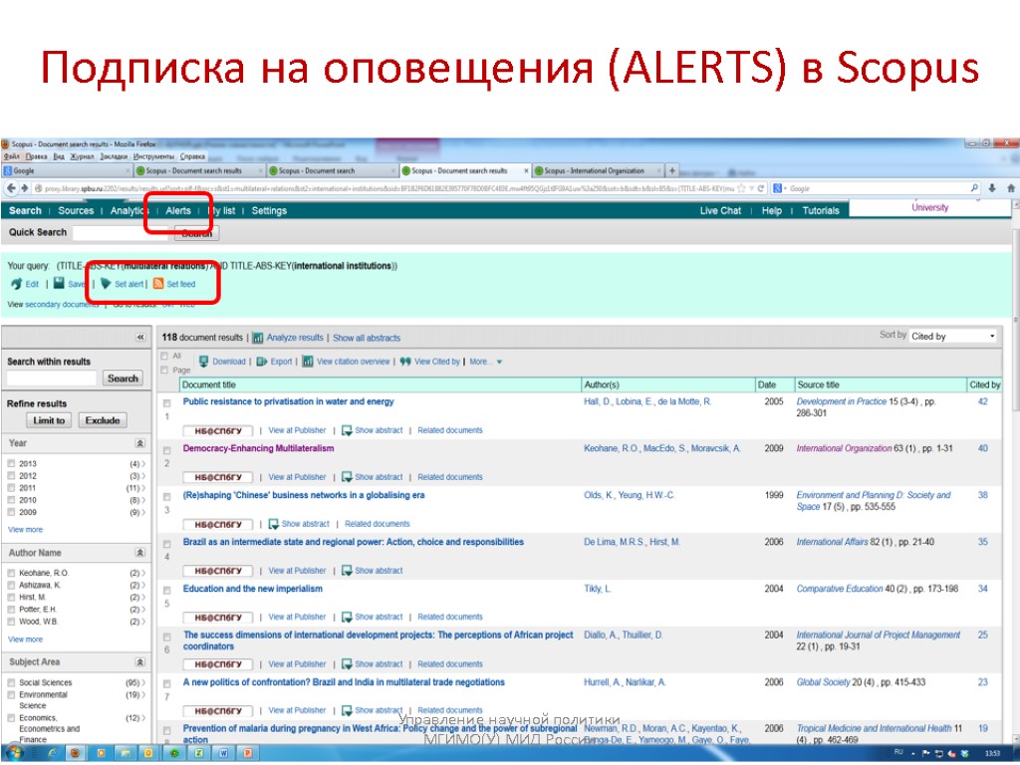
Task: Click the Save query floppy icon
Action: tap(59, 283)
